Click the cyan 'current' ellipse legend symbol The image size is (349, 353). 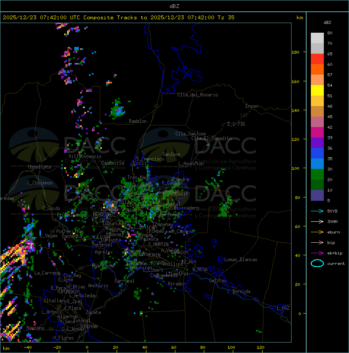tap(317, 263)
